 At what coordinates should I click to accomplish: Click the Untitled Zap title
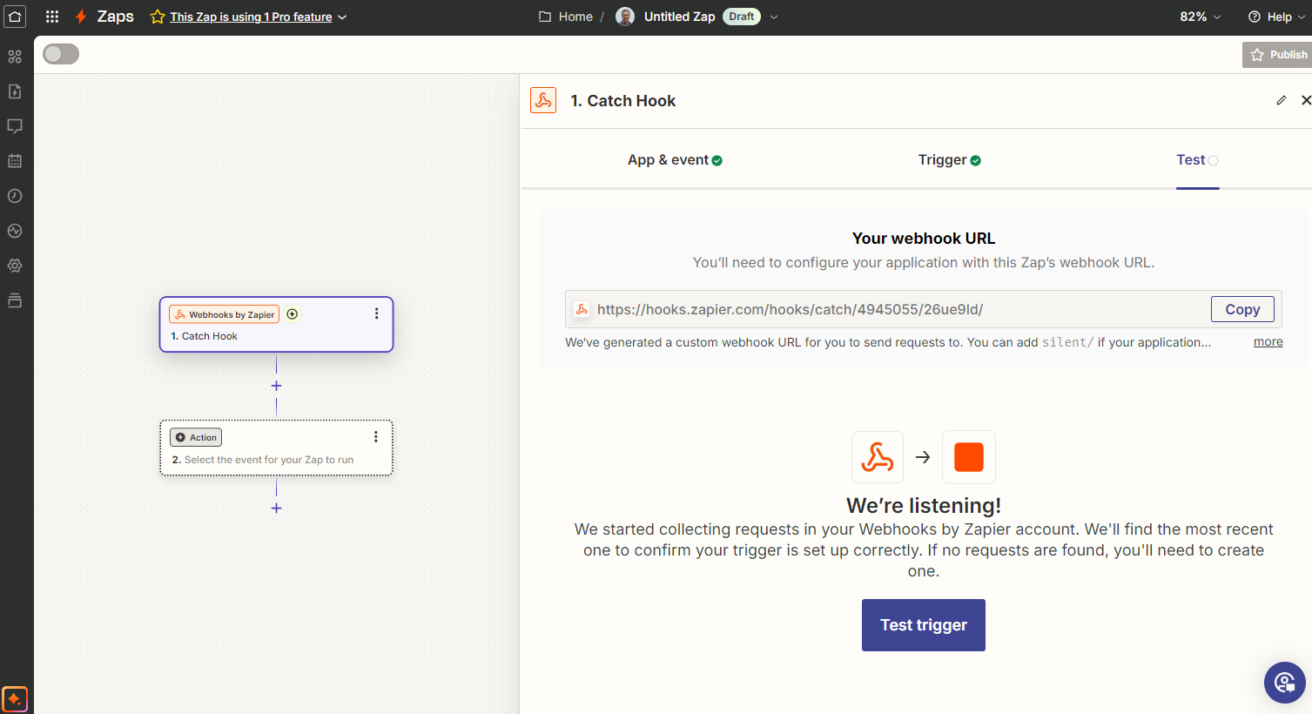[x=679, y=17]
